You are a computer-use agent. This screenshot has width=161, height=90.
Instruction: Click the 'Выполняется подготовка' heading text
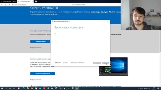[69, 27]
